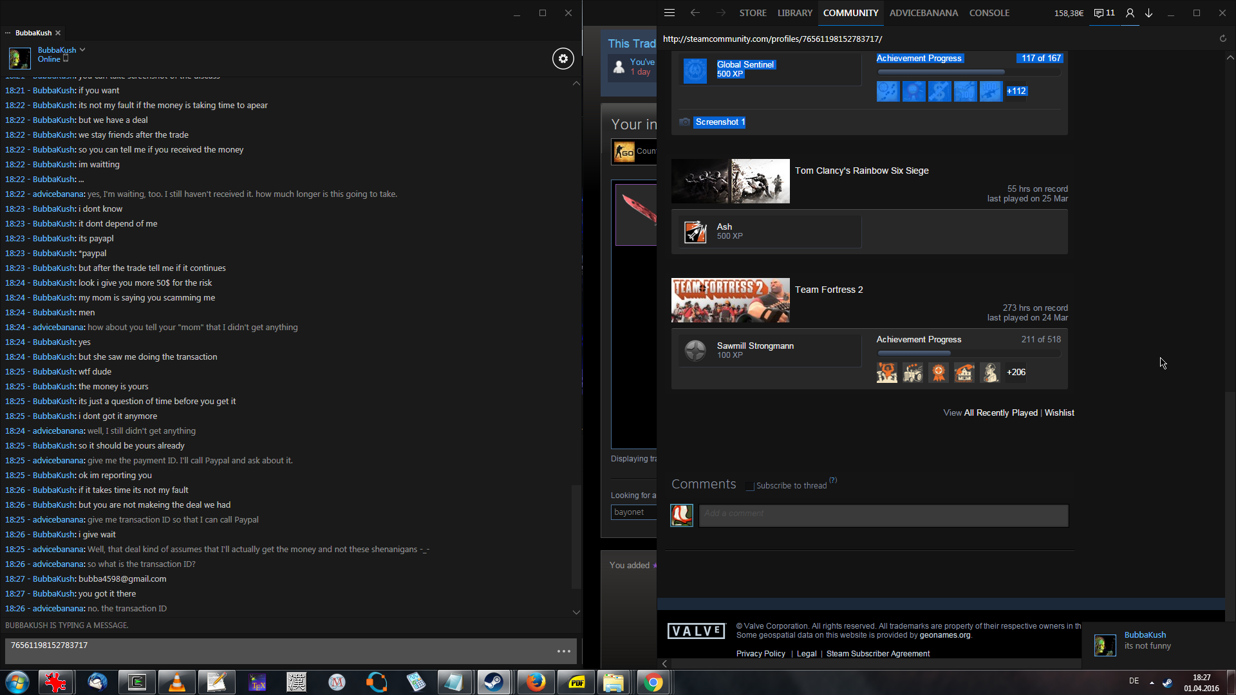
Task: Reload the Steam community page
Action: pyautogui.click(x=1222, y=39)
